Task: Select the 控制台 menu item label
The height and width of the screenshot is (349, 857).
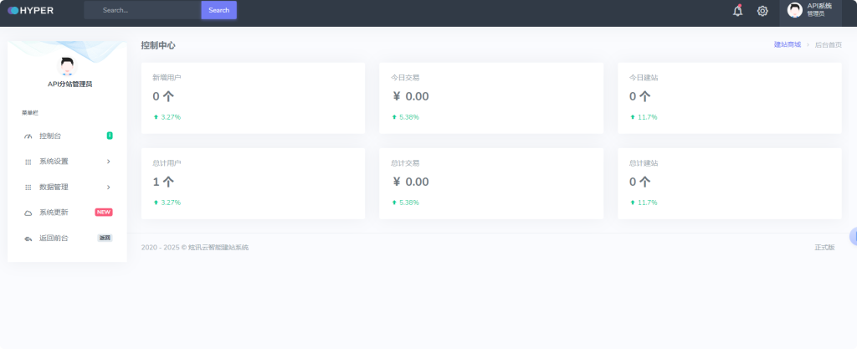Action: coord(50,136)
